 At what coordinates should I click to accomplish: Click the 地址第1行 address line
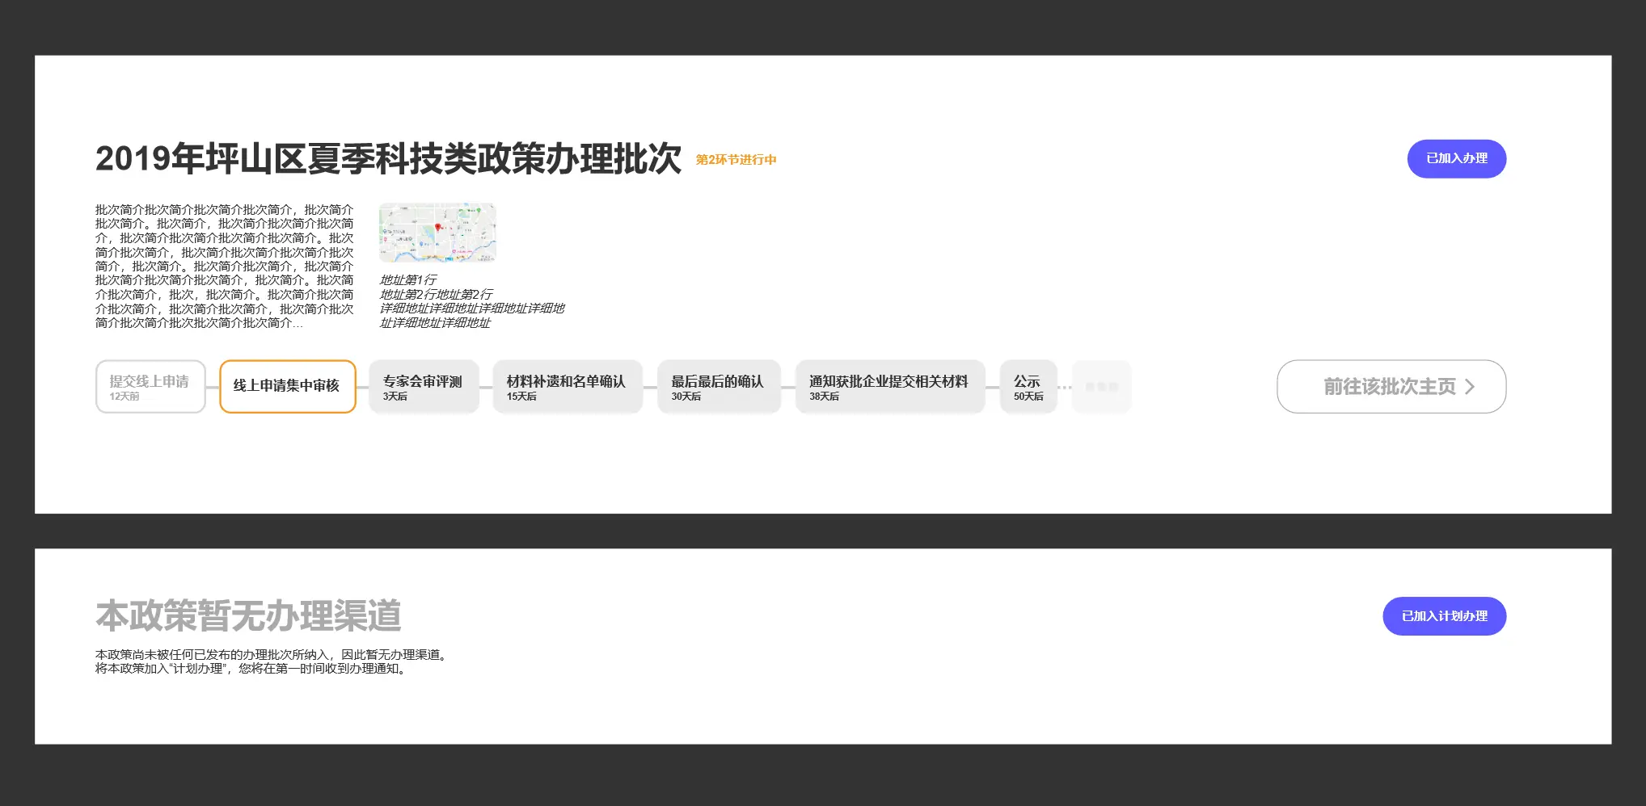408,280
